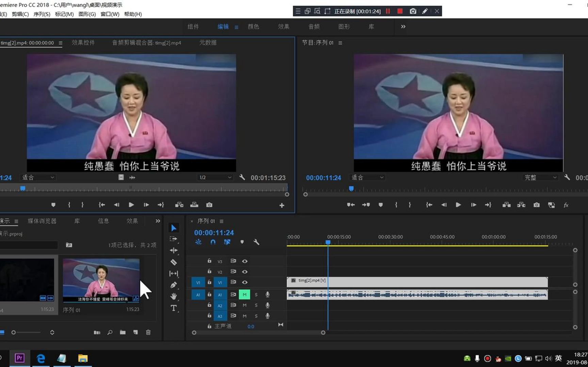Open the 剪辑(C) menu
Viewport: 588px width, 367px height.
click(x=20, y=14)
